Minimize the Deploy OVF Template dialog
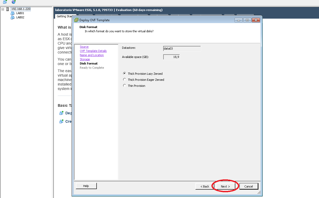The image size is (319, 198). pos(239,20)
